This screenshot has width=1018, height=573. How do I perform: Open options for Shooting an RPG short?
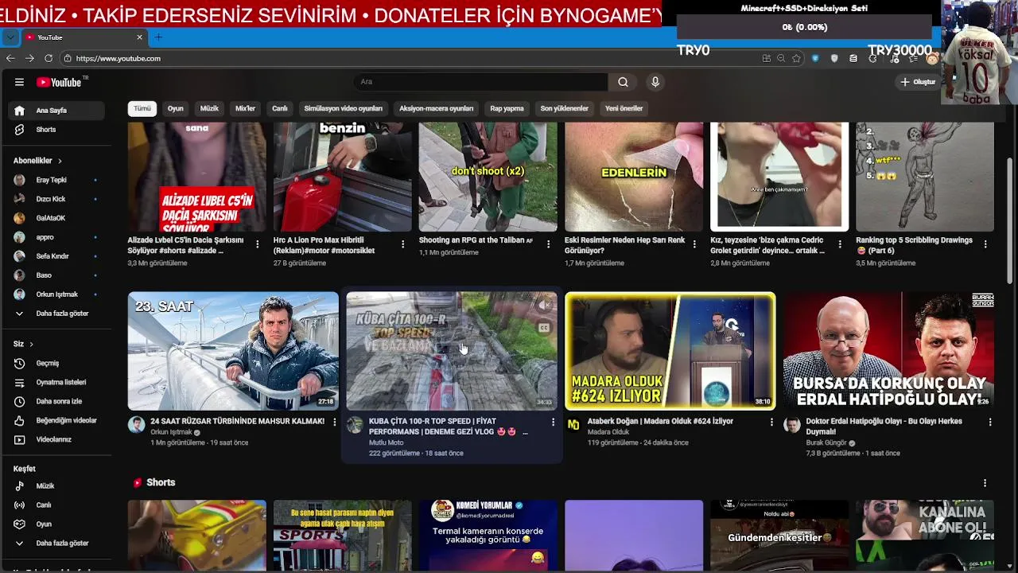tap(548, 244)
